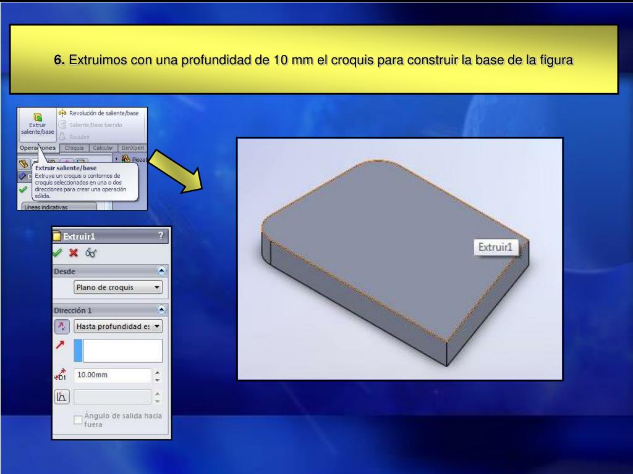The height and width of the screenshot is (474, 633).
Task: Open the Plano de croquis dropdown
Action: (x=118, y=288)
